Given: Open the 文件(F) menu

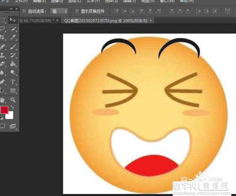Looking at the screenshot, I should coord(21,1).
